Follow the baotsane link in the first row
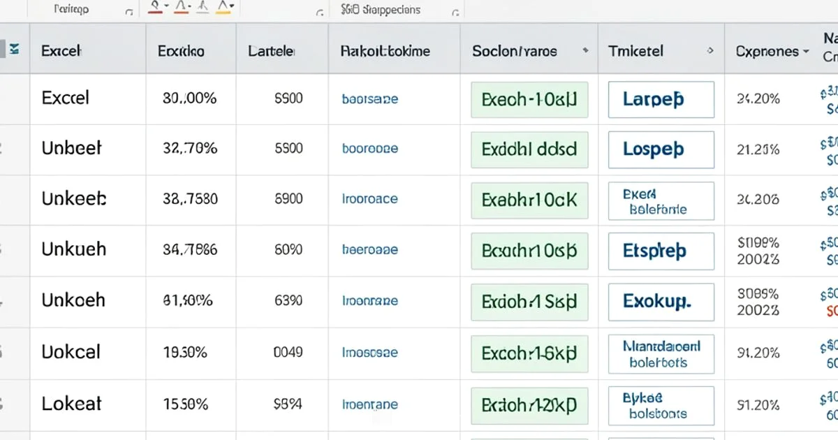Screen dimensions: 838x440 (x=369, y=99)
